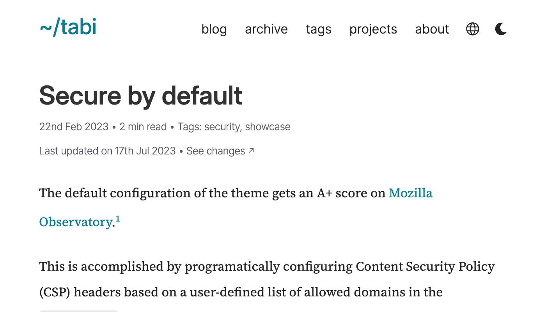Image resolution: width=546 pixels, height=312 pixels.
Task: Open the Mozilla Observatory link
Action: 410,193
